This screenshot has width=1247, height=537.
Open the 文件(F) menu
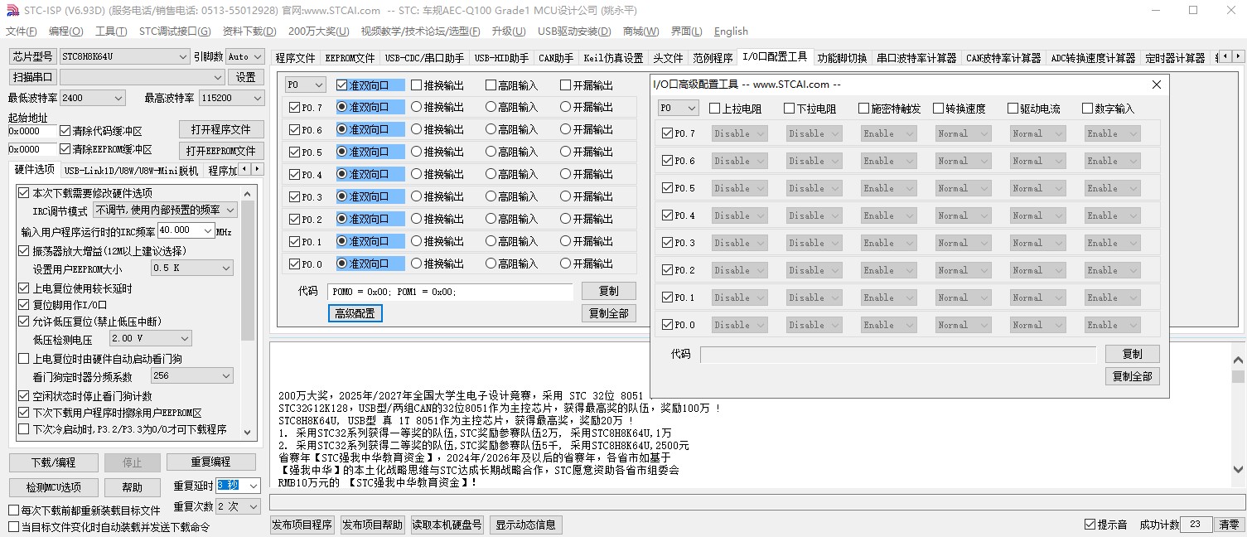point(22,31)
